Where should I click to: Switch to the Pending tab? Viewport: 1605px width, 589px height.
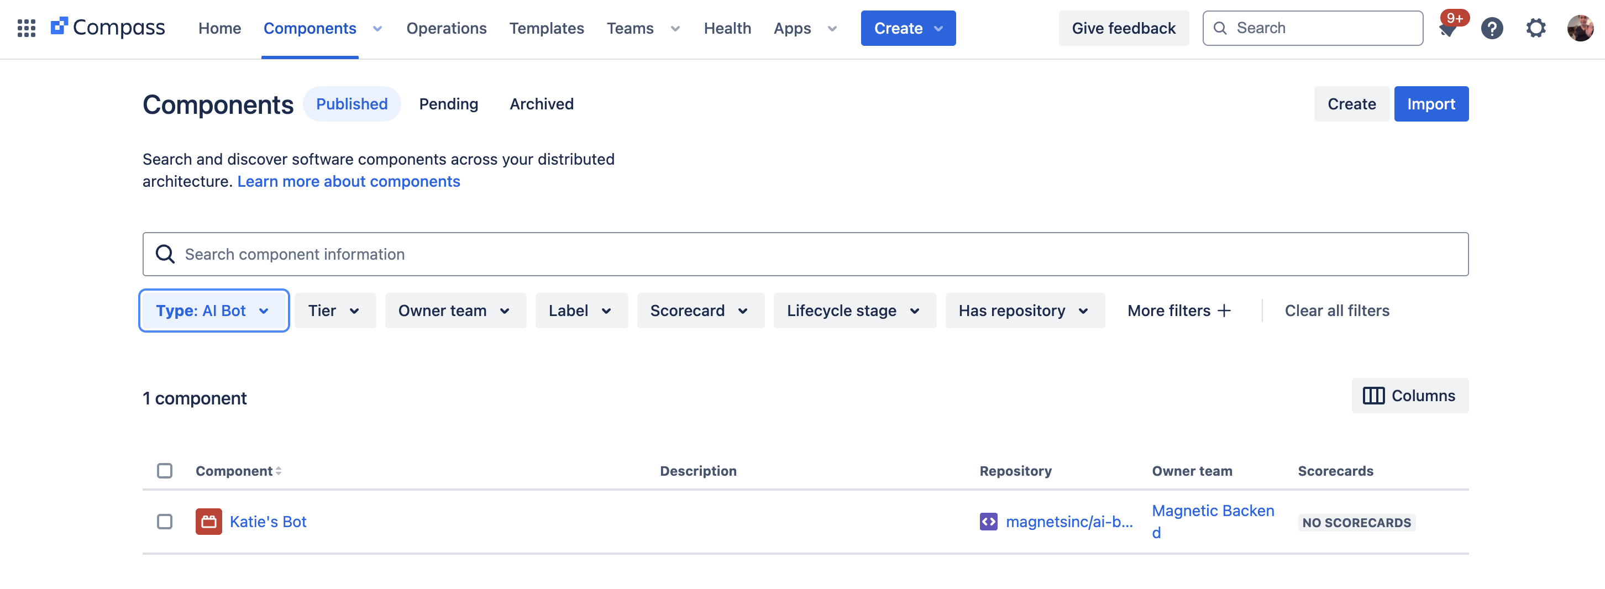[x=448, y=103]
